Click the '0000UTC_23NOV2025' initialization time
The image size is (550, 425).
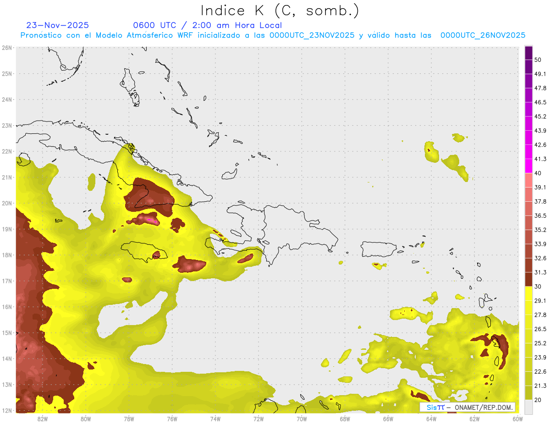(x=312, y=35)
